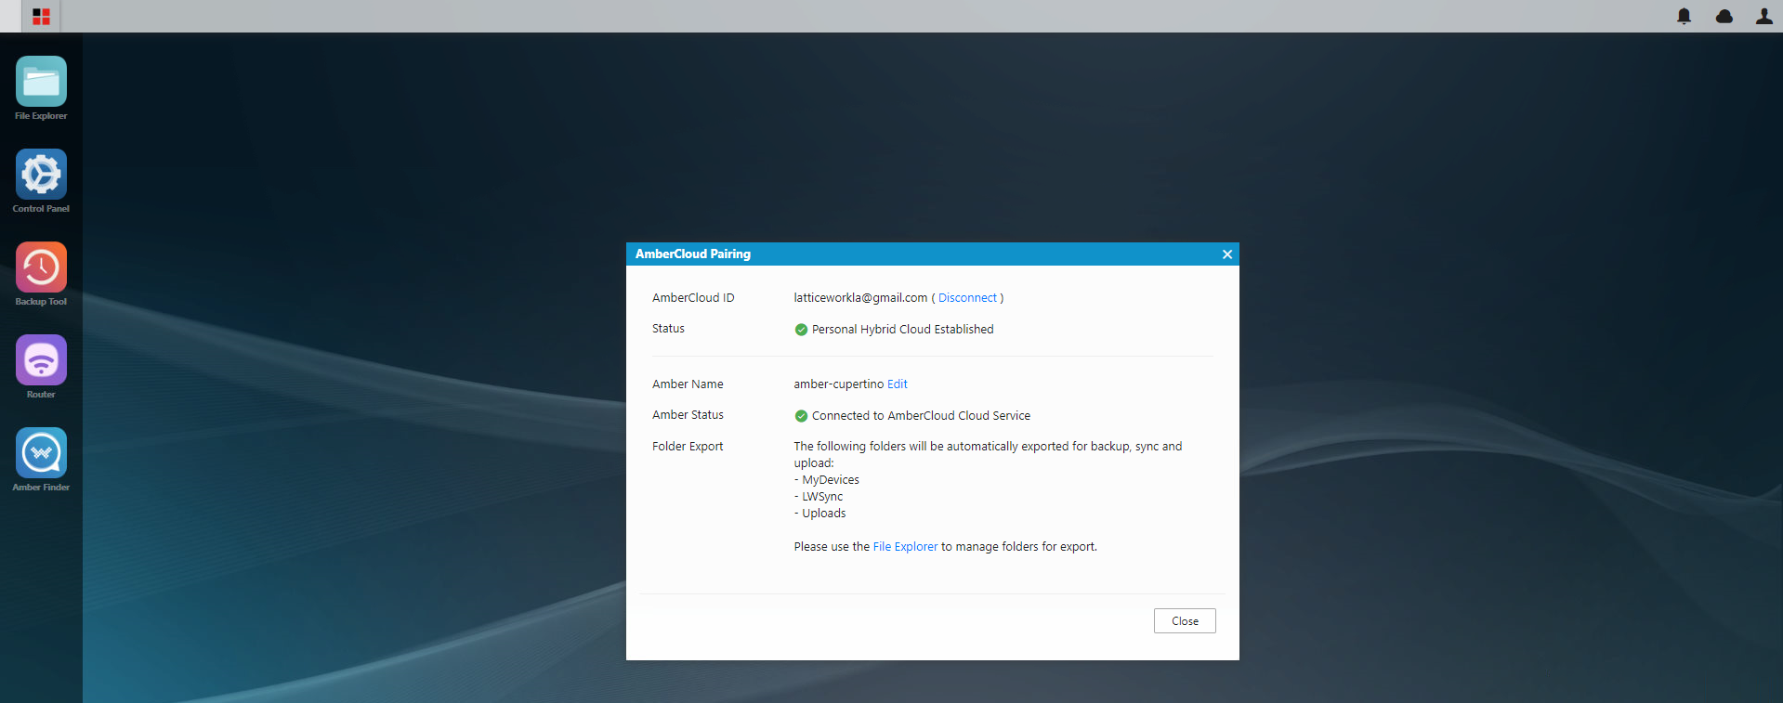Viewport: 1783px width, 703px height.
Task: Click the green check beside Personal Hybrid Cloud
Action: pyautogui.click(x=801, y=330)
